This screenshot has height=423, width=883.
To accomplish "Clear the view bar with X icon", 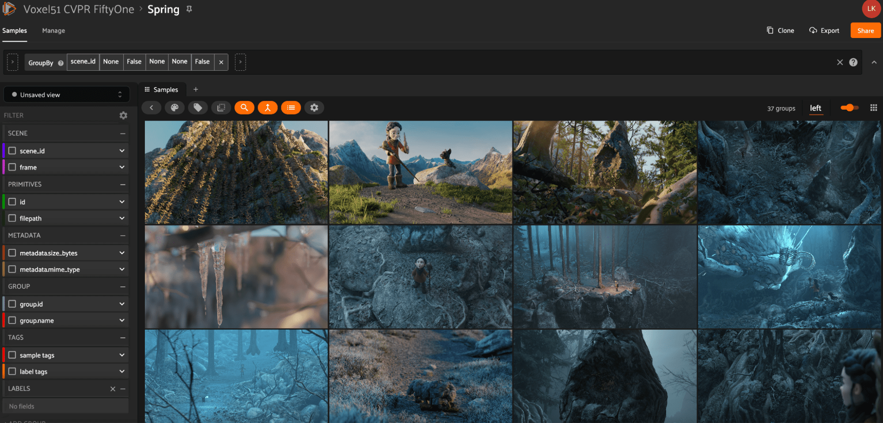I will [x=840, y=62].
